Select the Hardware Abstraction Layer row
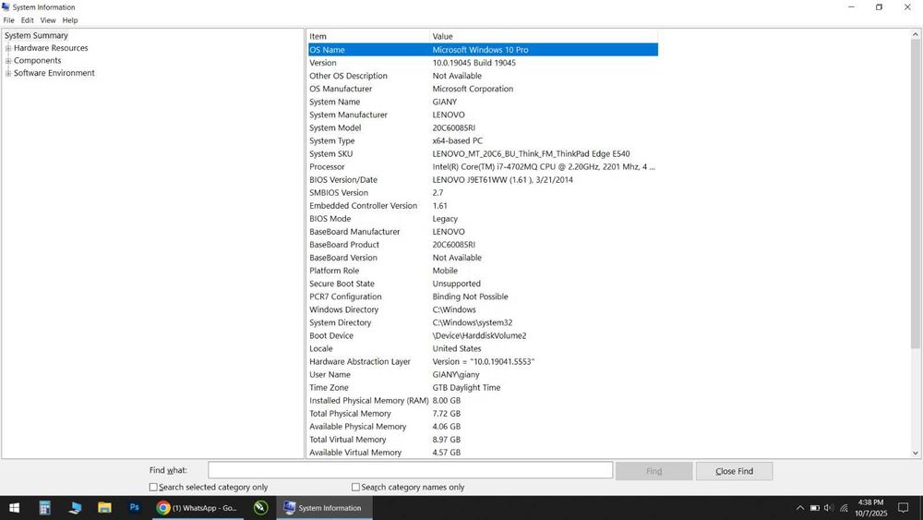This screenshot has width=923, height=520. pyautogui.click(x=483, y=361)
